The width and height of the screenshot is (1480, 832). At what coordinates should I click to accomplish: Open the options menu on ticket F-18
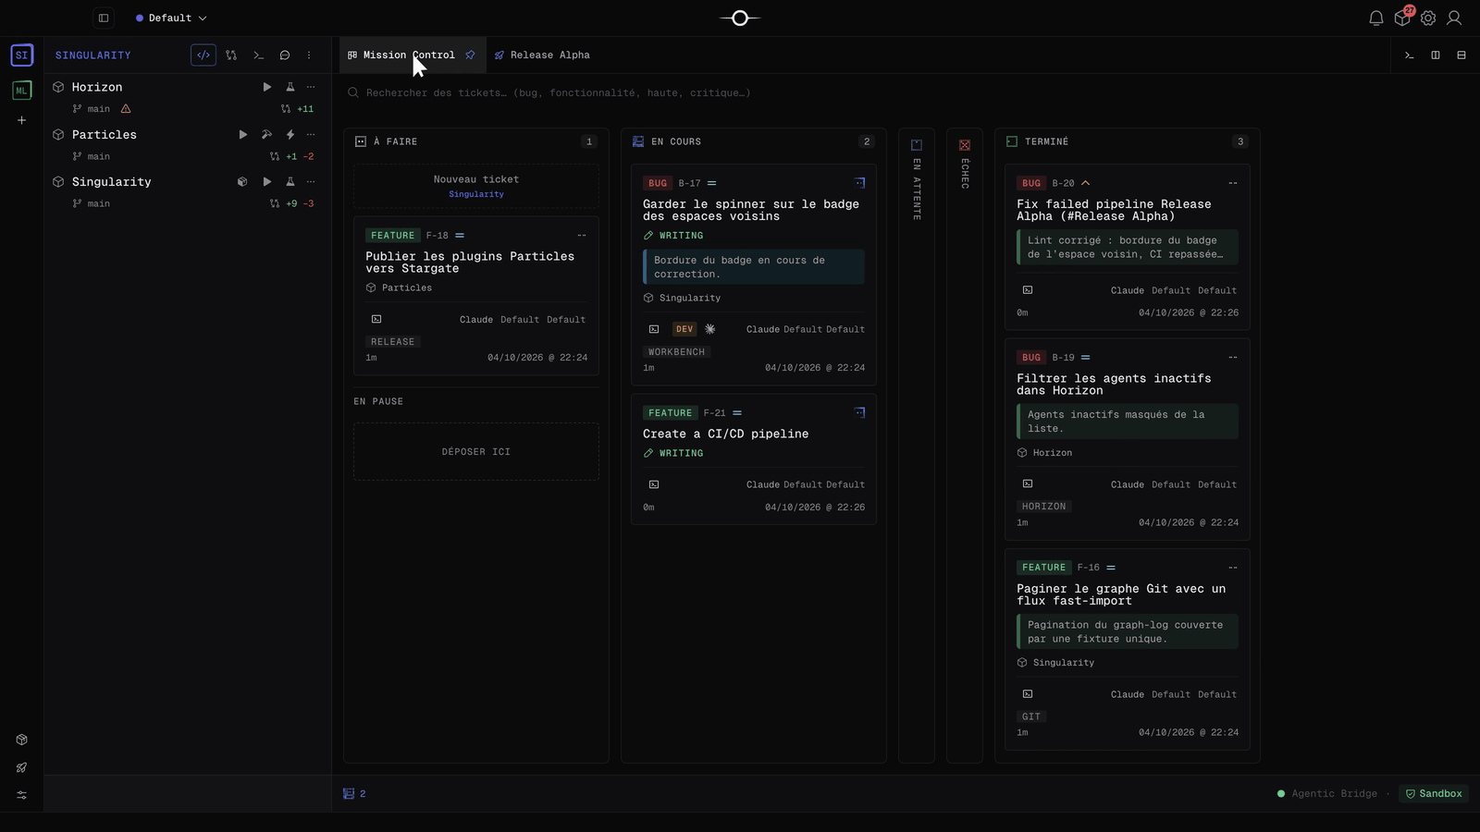pyautogui.click(x=582, y=236)
